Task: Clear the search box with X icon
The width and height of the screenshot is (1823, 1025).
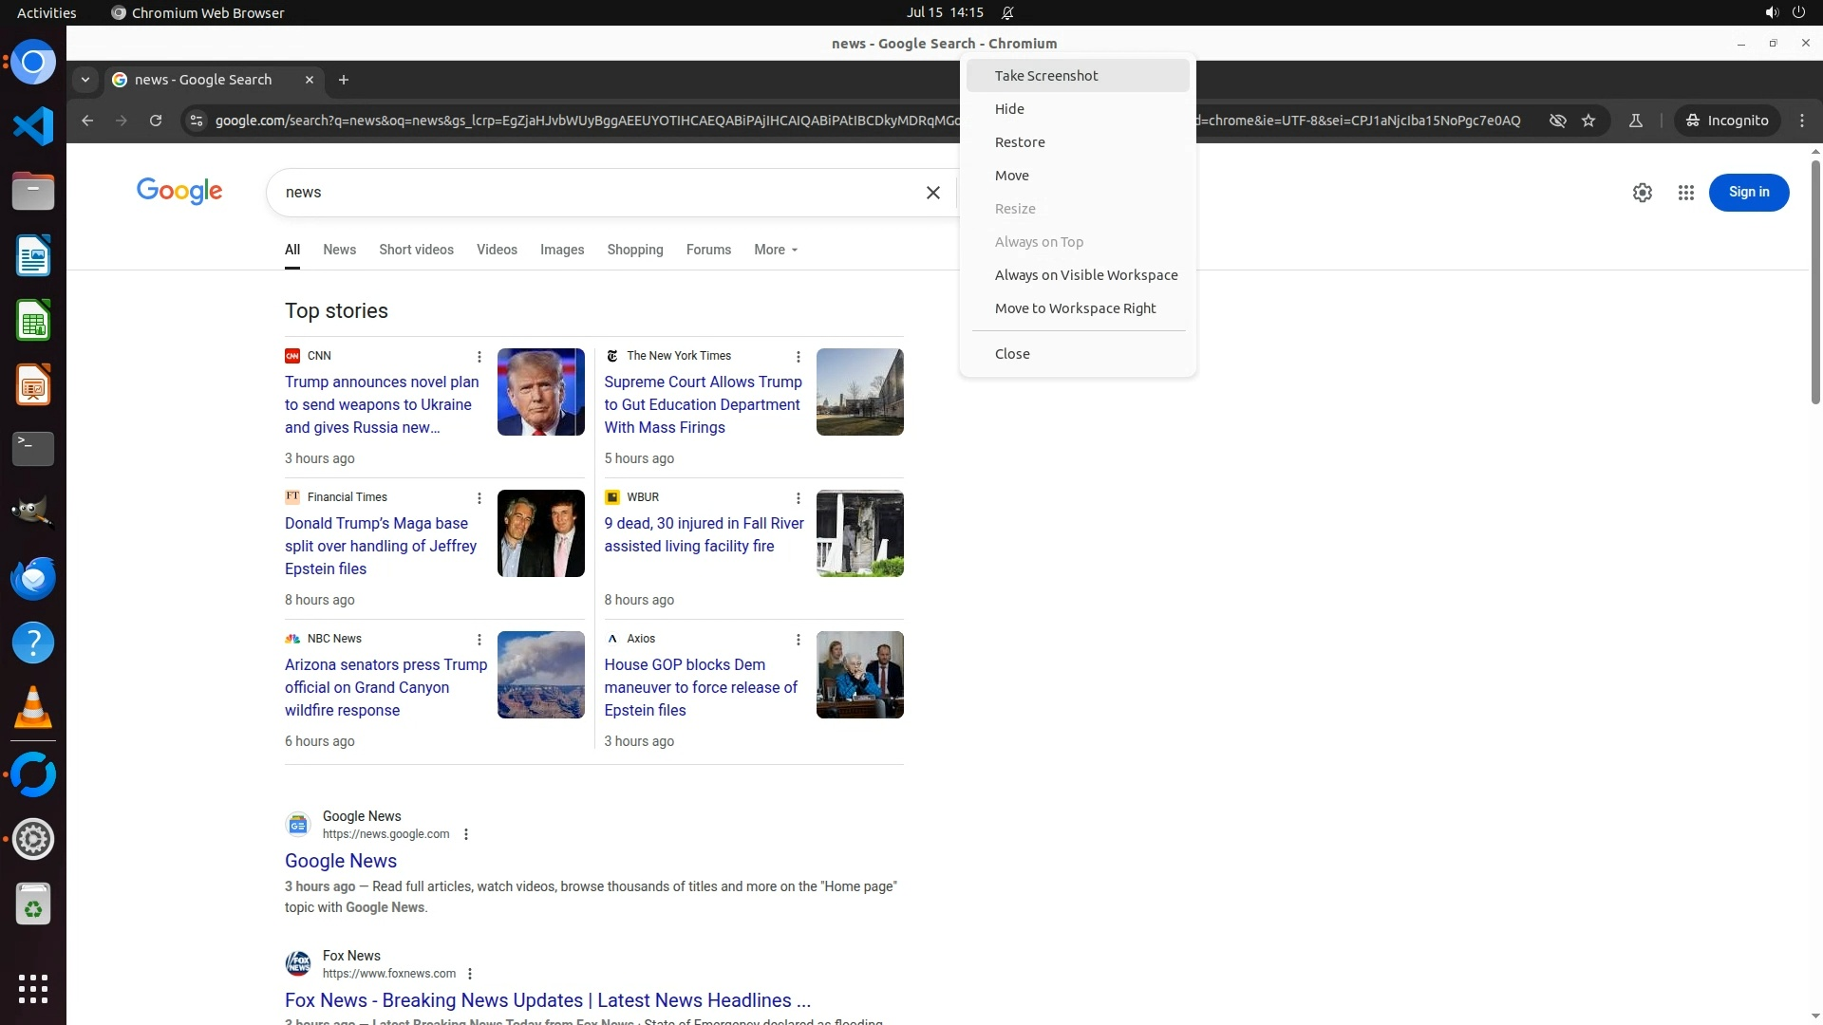Action: click(x=932, y=193)
